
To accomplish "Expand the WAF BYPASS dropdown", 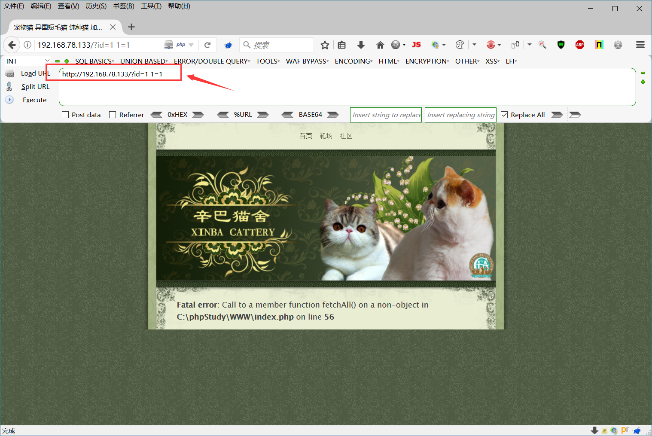I will point(308,61).
